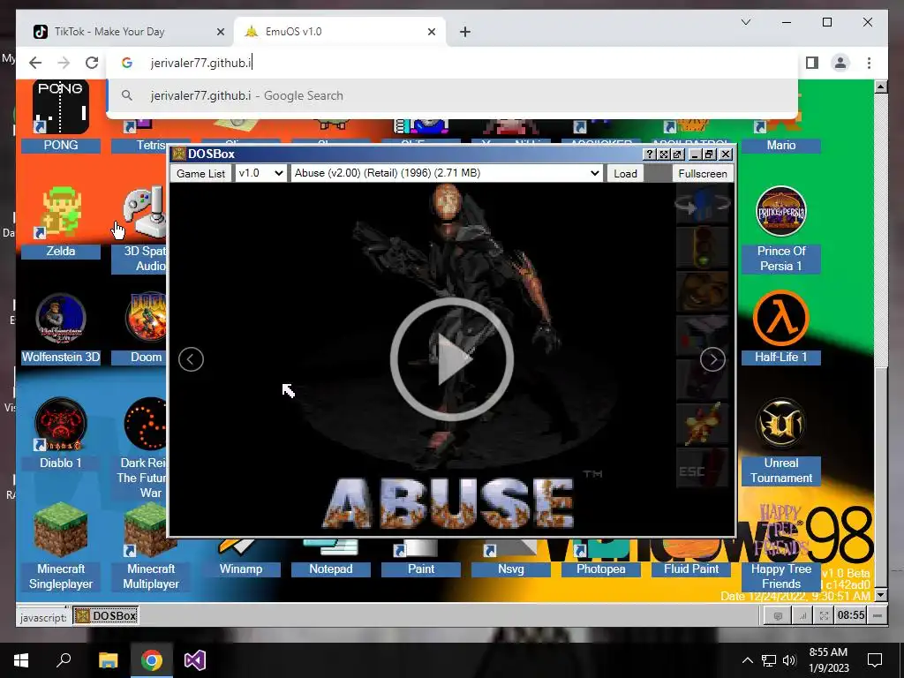Click the Load button in DOSBox
The width and height of the screenshot is (904, 678).
625,173
